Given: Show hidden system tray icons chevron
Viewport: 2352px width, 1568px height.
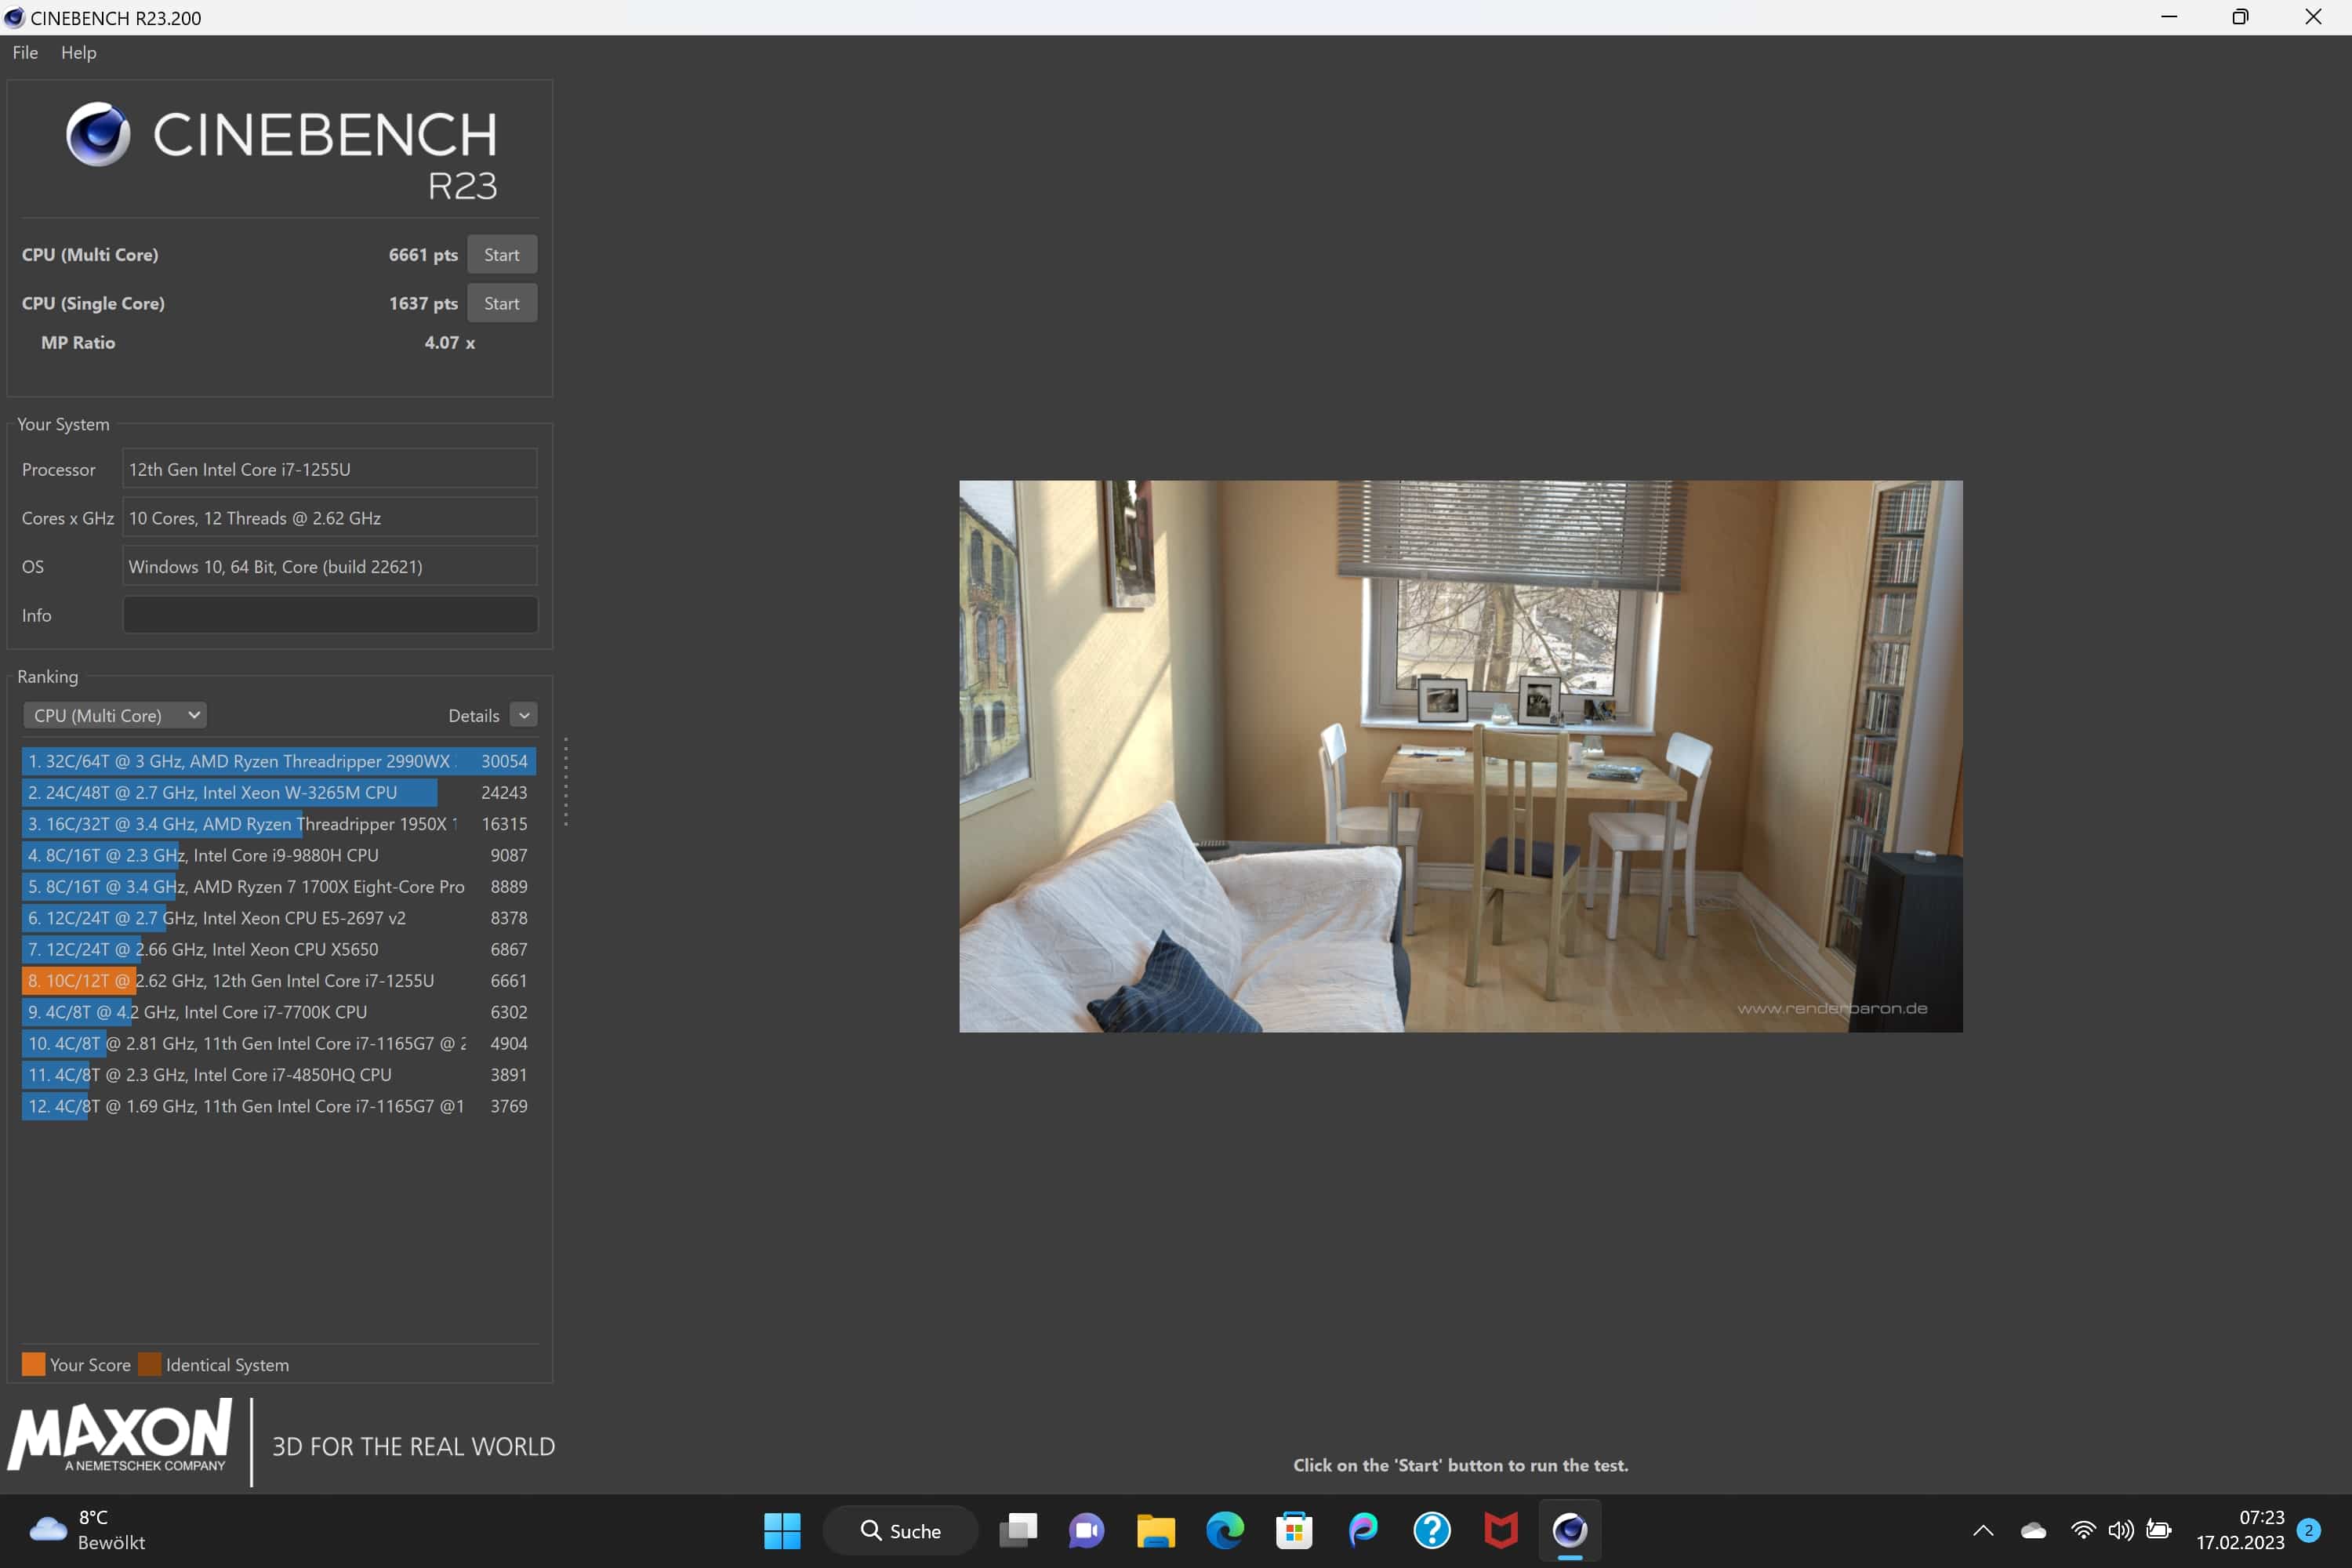Looking at the screenshot, I should point(1983,1530).
